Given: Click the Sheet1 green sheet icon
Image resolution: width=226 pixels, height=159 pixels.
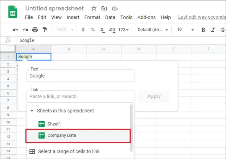Looking at the screenshot, I should (x=42, y=124).
